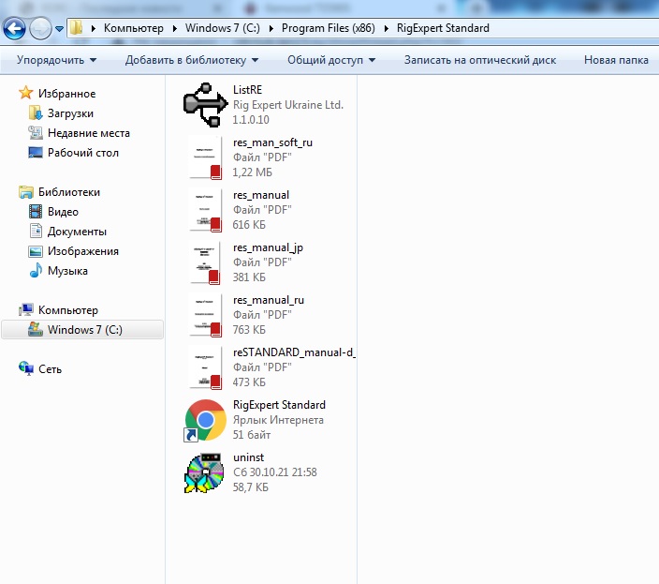Open the Упорядочить dropdown menu
Viewport: 659px width, 584px height.
click(x=56, y=60)
